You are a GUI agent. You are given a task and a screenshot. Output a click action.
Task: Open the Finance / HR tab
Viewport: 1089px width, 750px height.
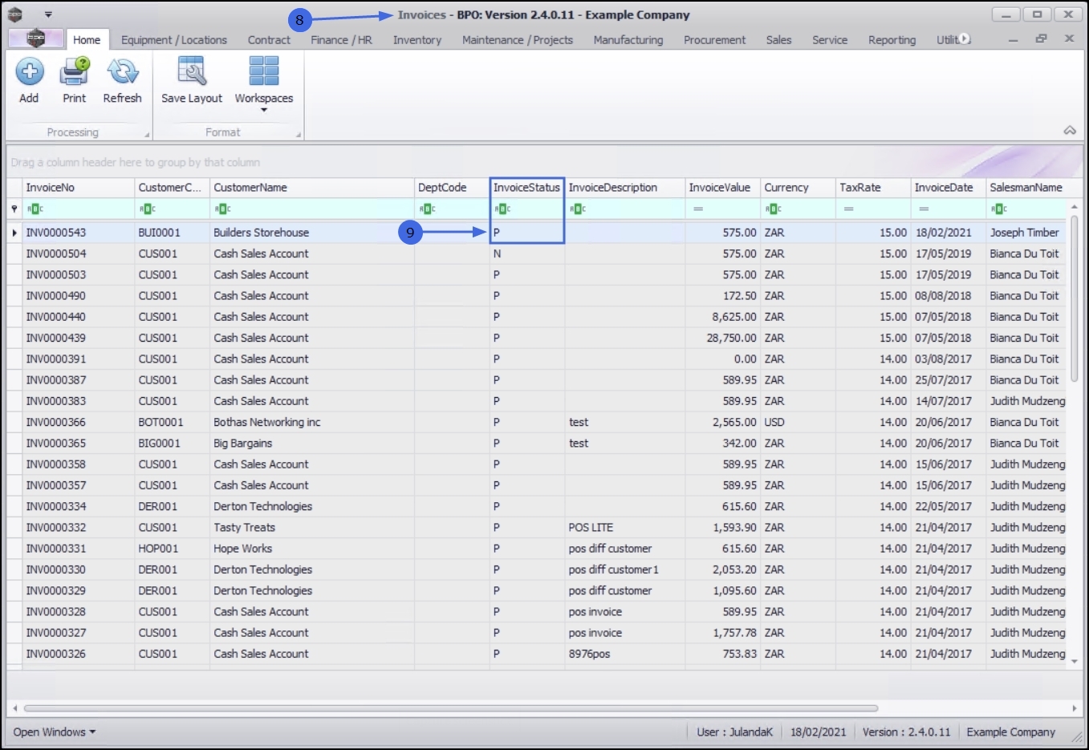341,39
